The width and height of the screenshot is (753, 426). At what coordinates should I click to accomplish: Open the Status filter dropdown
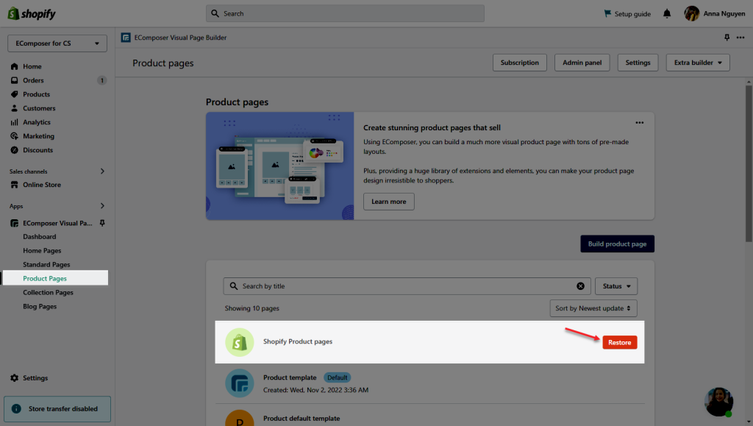pos(616,286)
